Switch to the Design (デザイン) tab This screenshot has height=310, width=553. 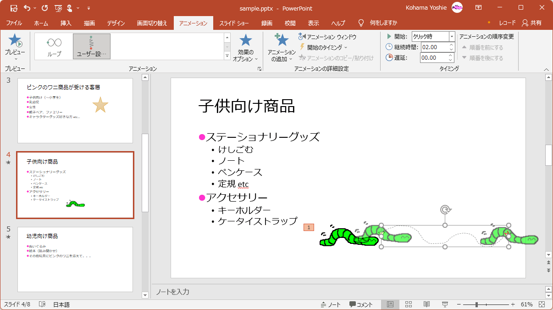tap(116, 23)
